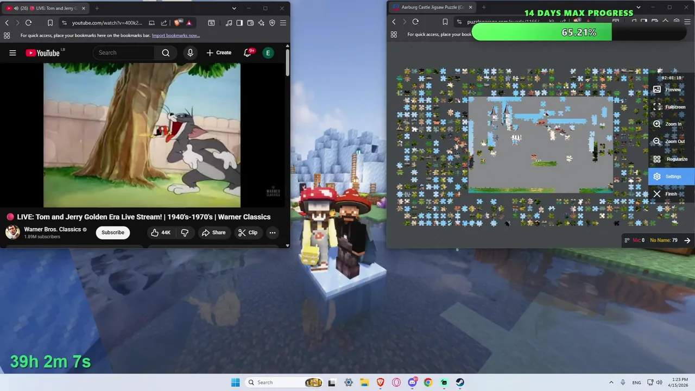Viewport: 695px width, 391px height.
Task: Click the YouTube search input field
Action: click(x=124, y=53)
